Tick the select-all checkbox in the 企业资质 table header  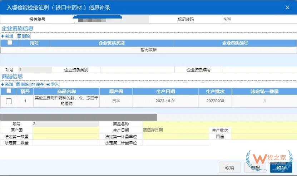[9, 43]
